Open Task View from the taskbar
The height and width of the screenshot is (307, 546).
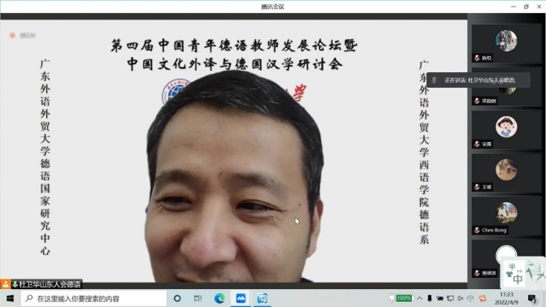tap(197, 298)
